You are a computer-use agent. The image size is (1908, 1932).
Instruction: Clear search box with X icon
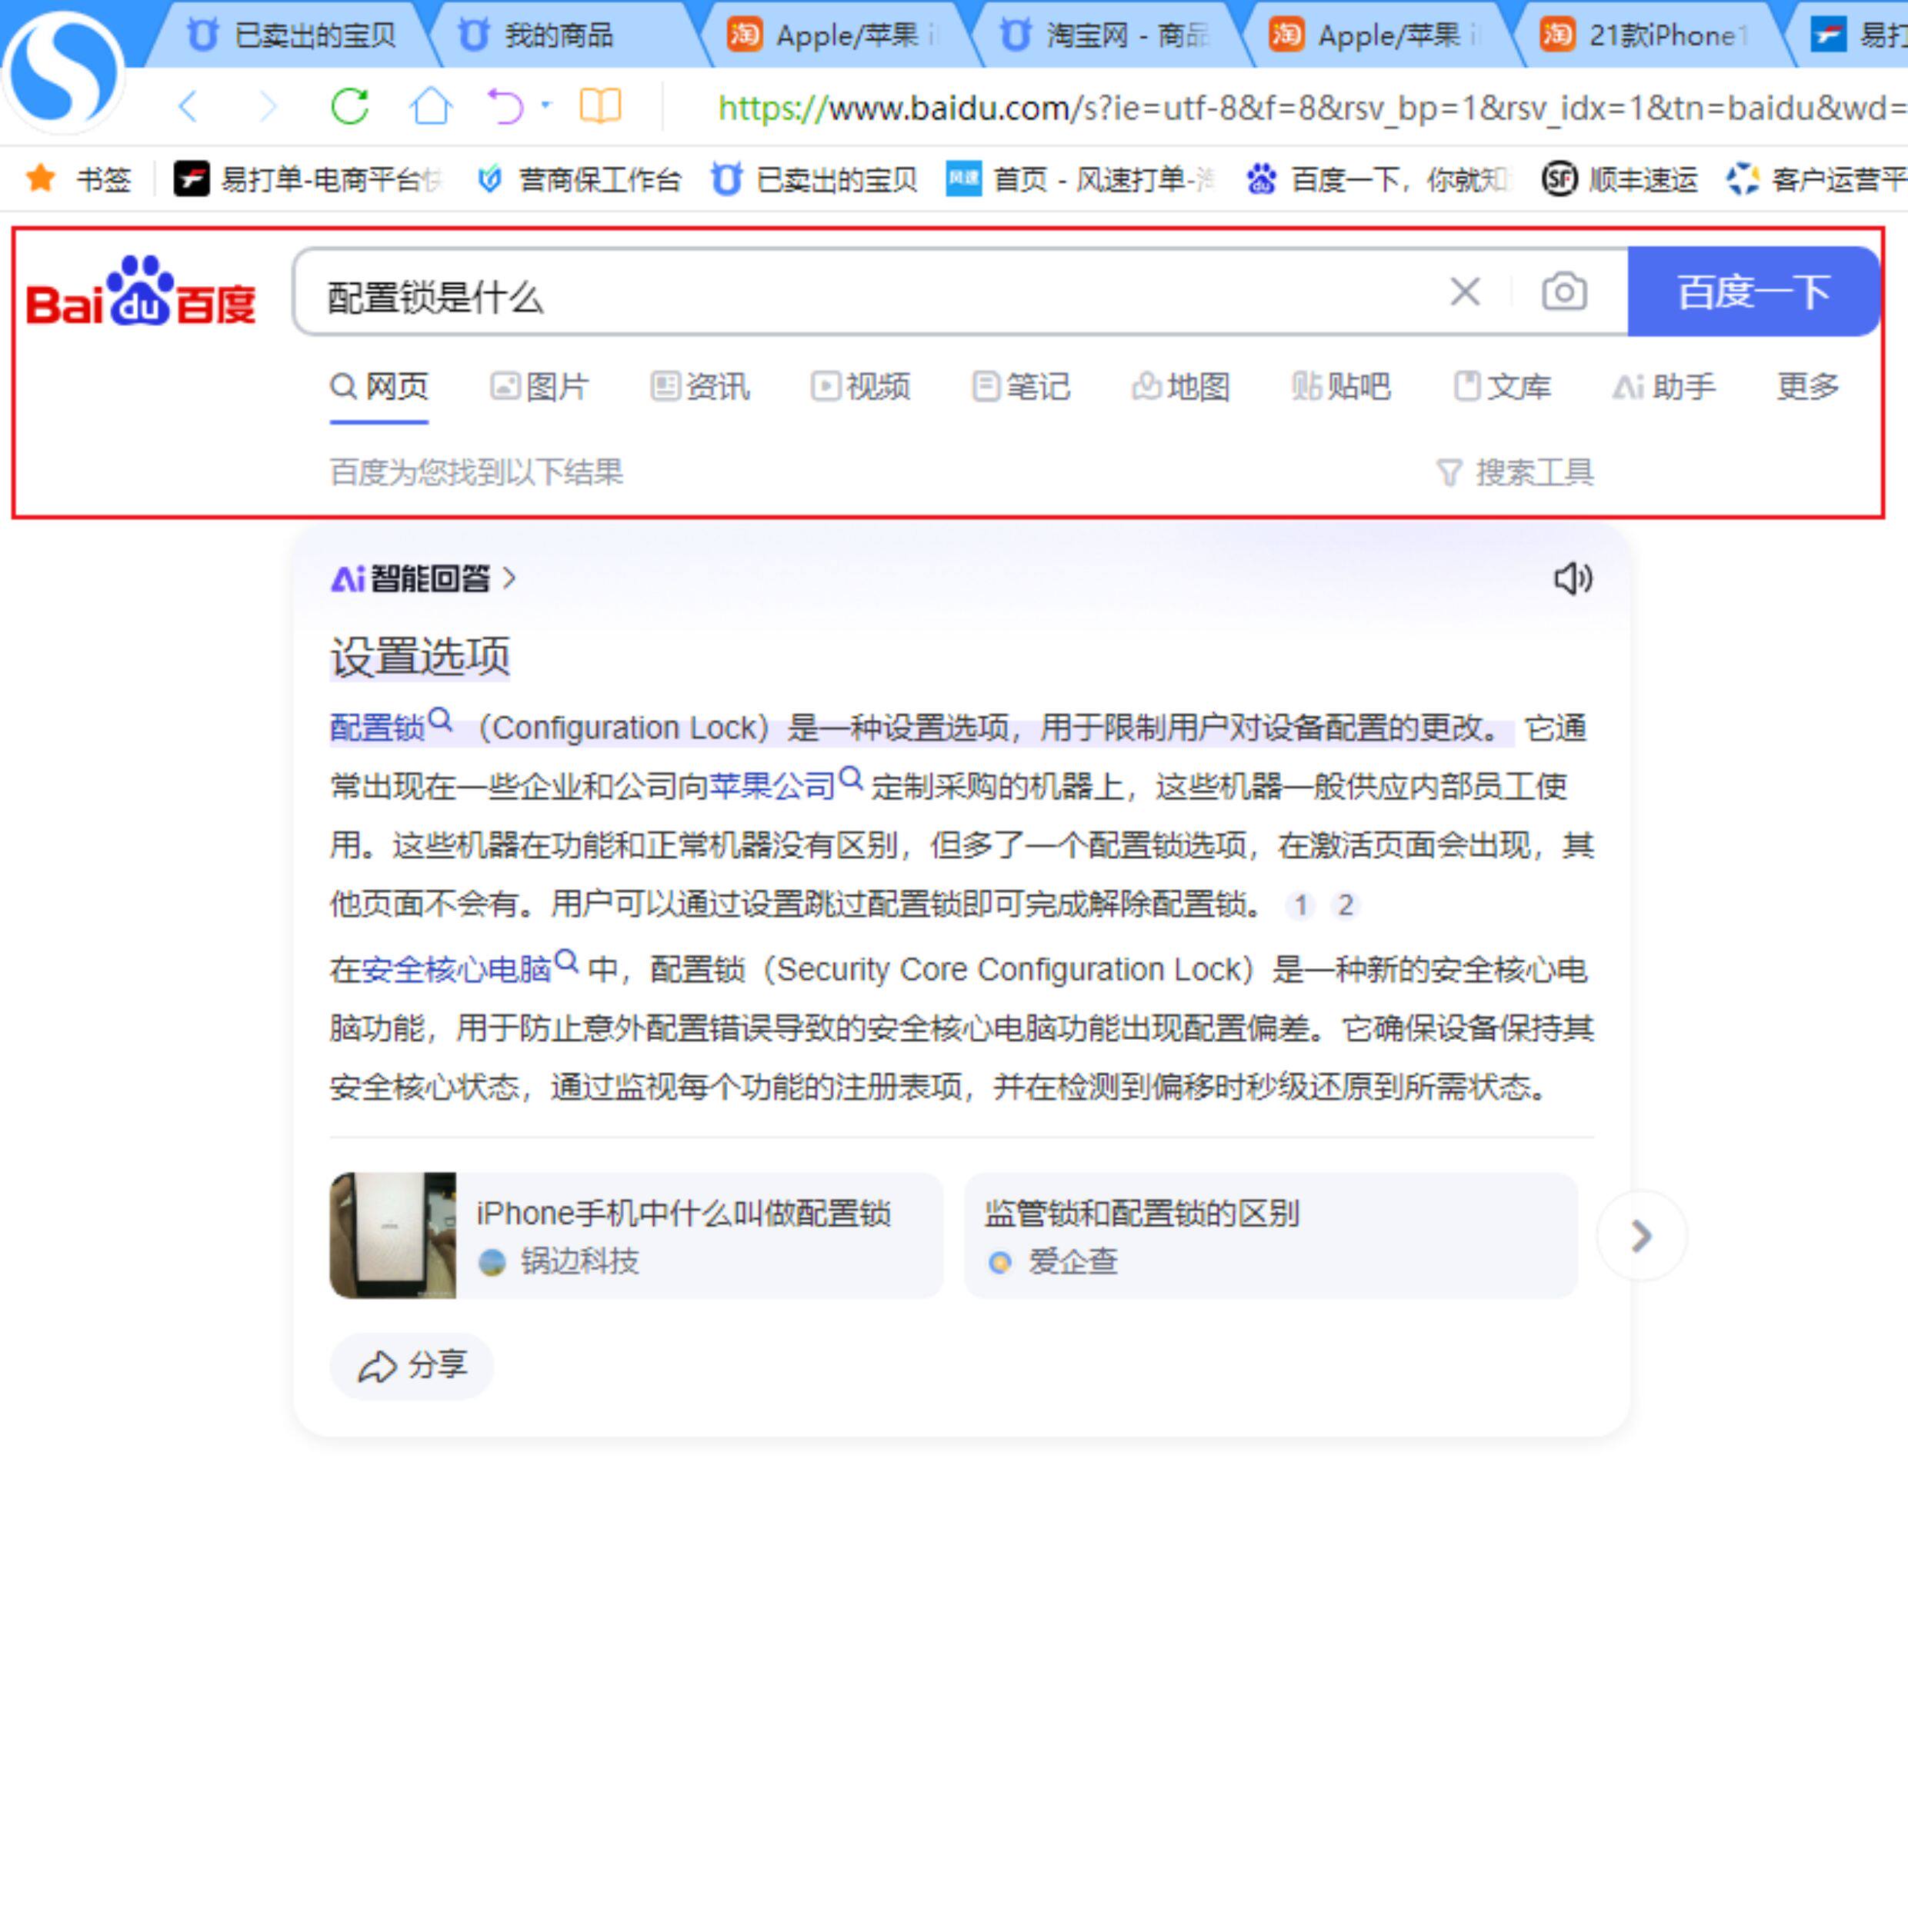(x=1465, y=292)
